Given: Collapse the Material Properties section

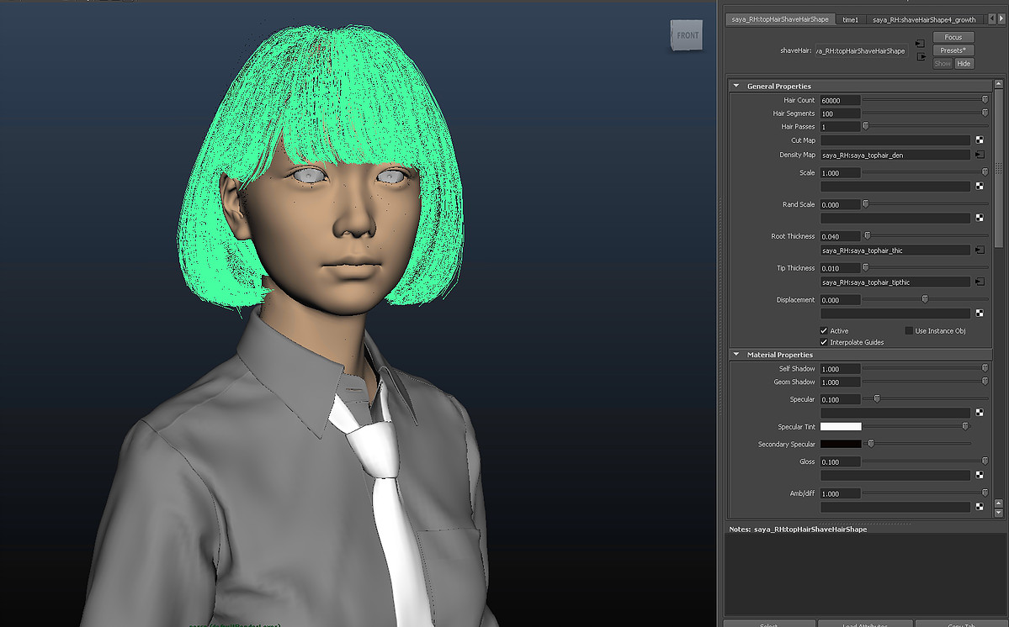Looking at the screenshot, I should [736, 355].
